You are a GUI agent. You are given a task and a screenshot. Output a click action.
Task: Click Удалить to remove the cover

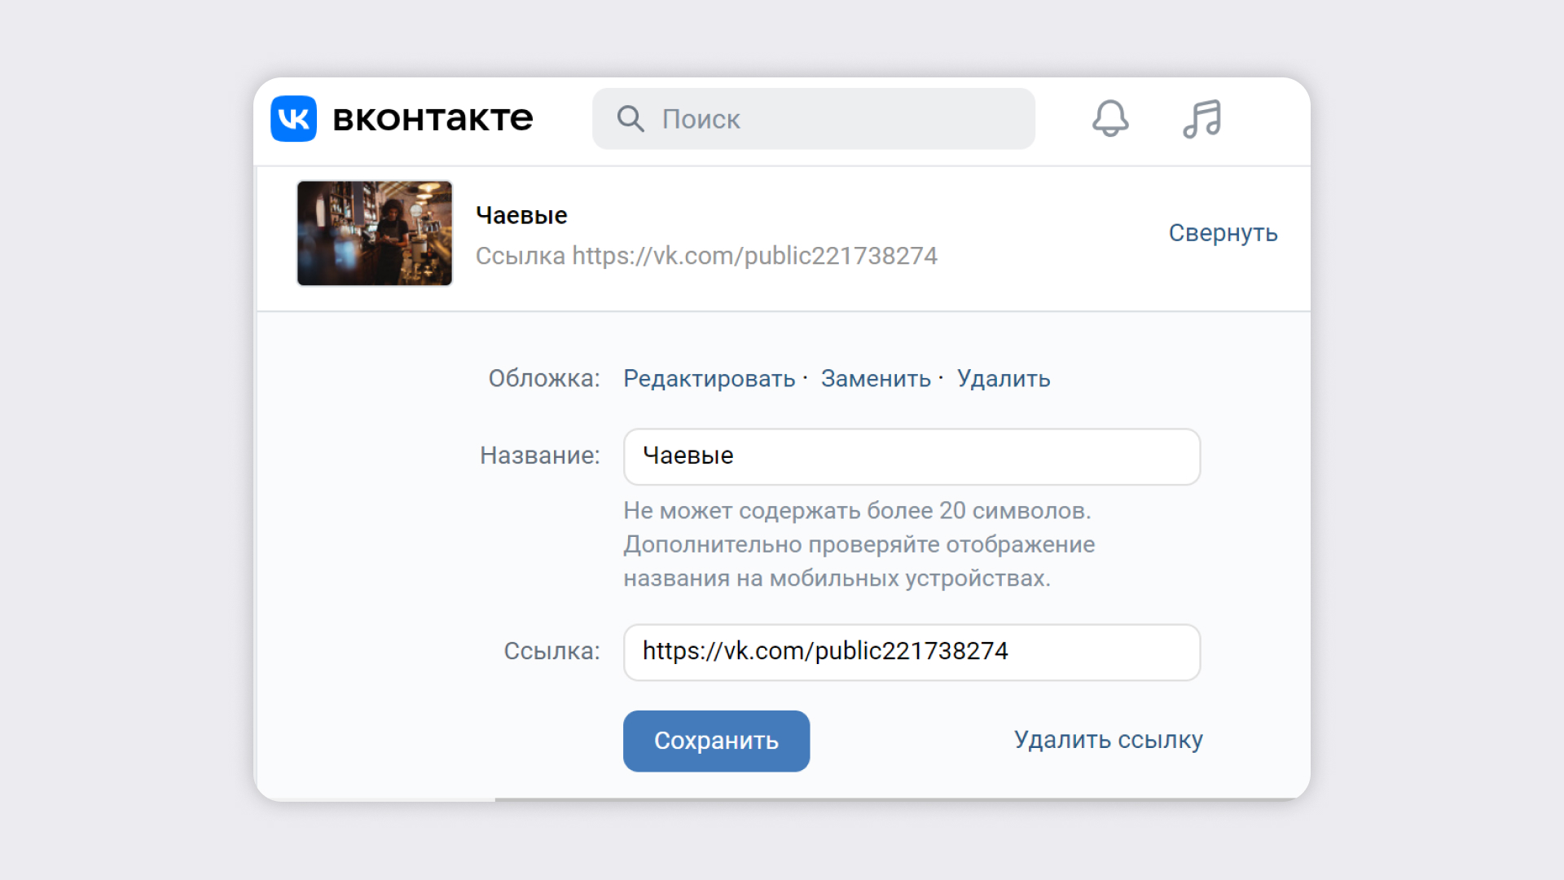coord(1004,379)
